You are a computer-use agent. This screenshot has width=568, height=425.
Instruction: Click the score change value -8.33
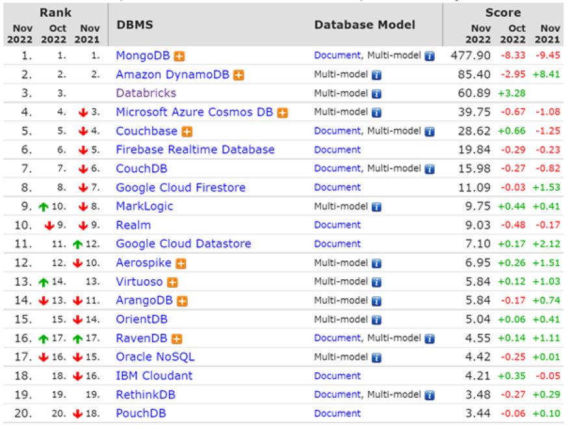(513, 55)
